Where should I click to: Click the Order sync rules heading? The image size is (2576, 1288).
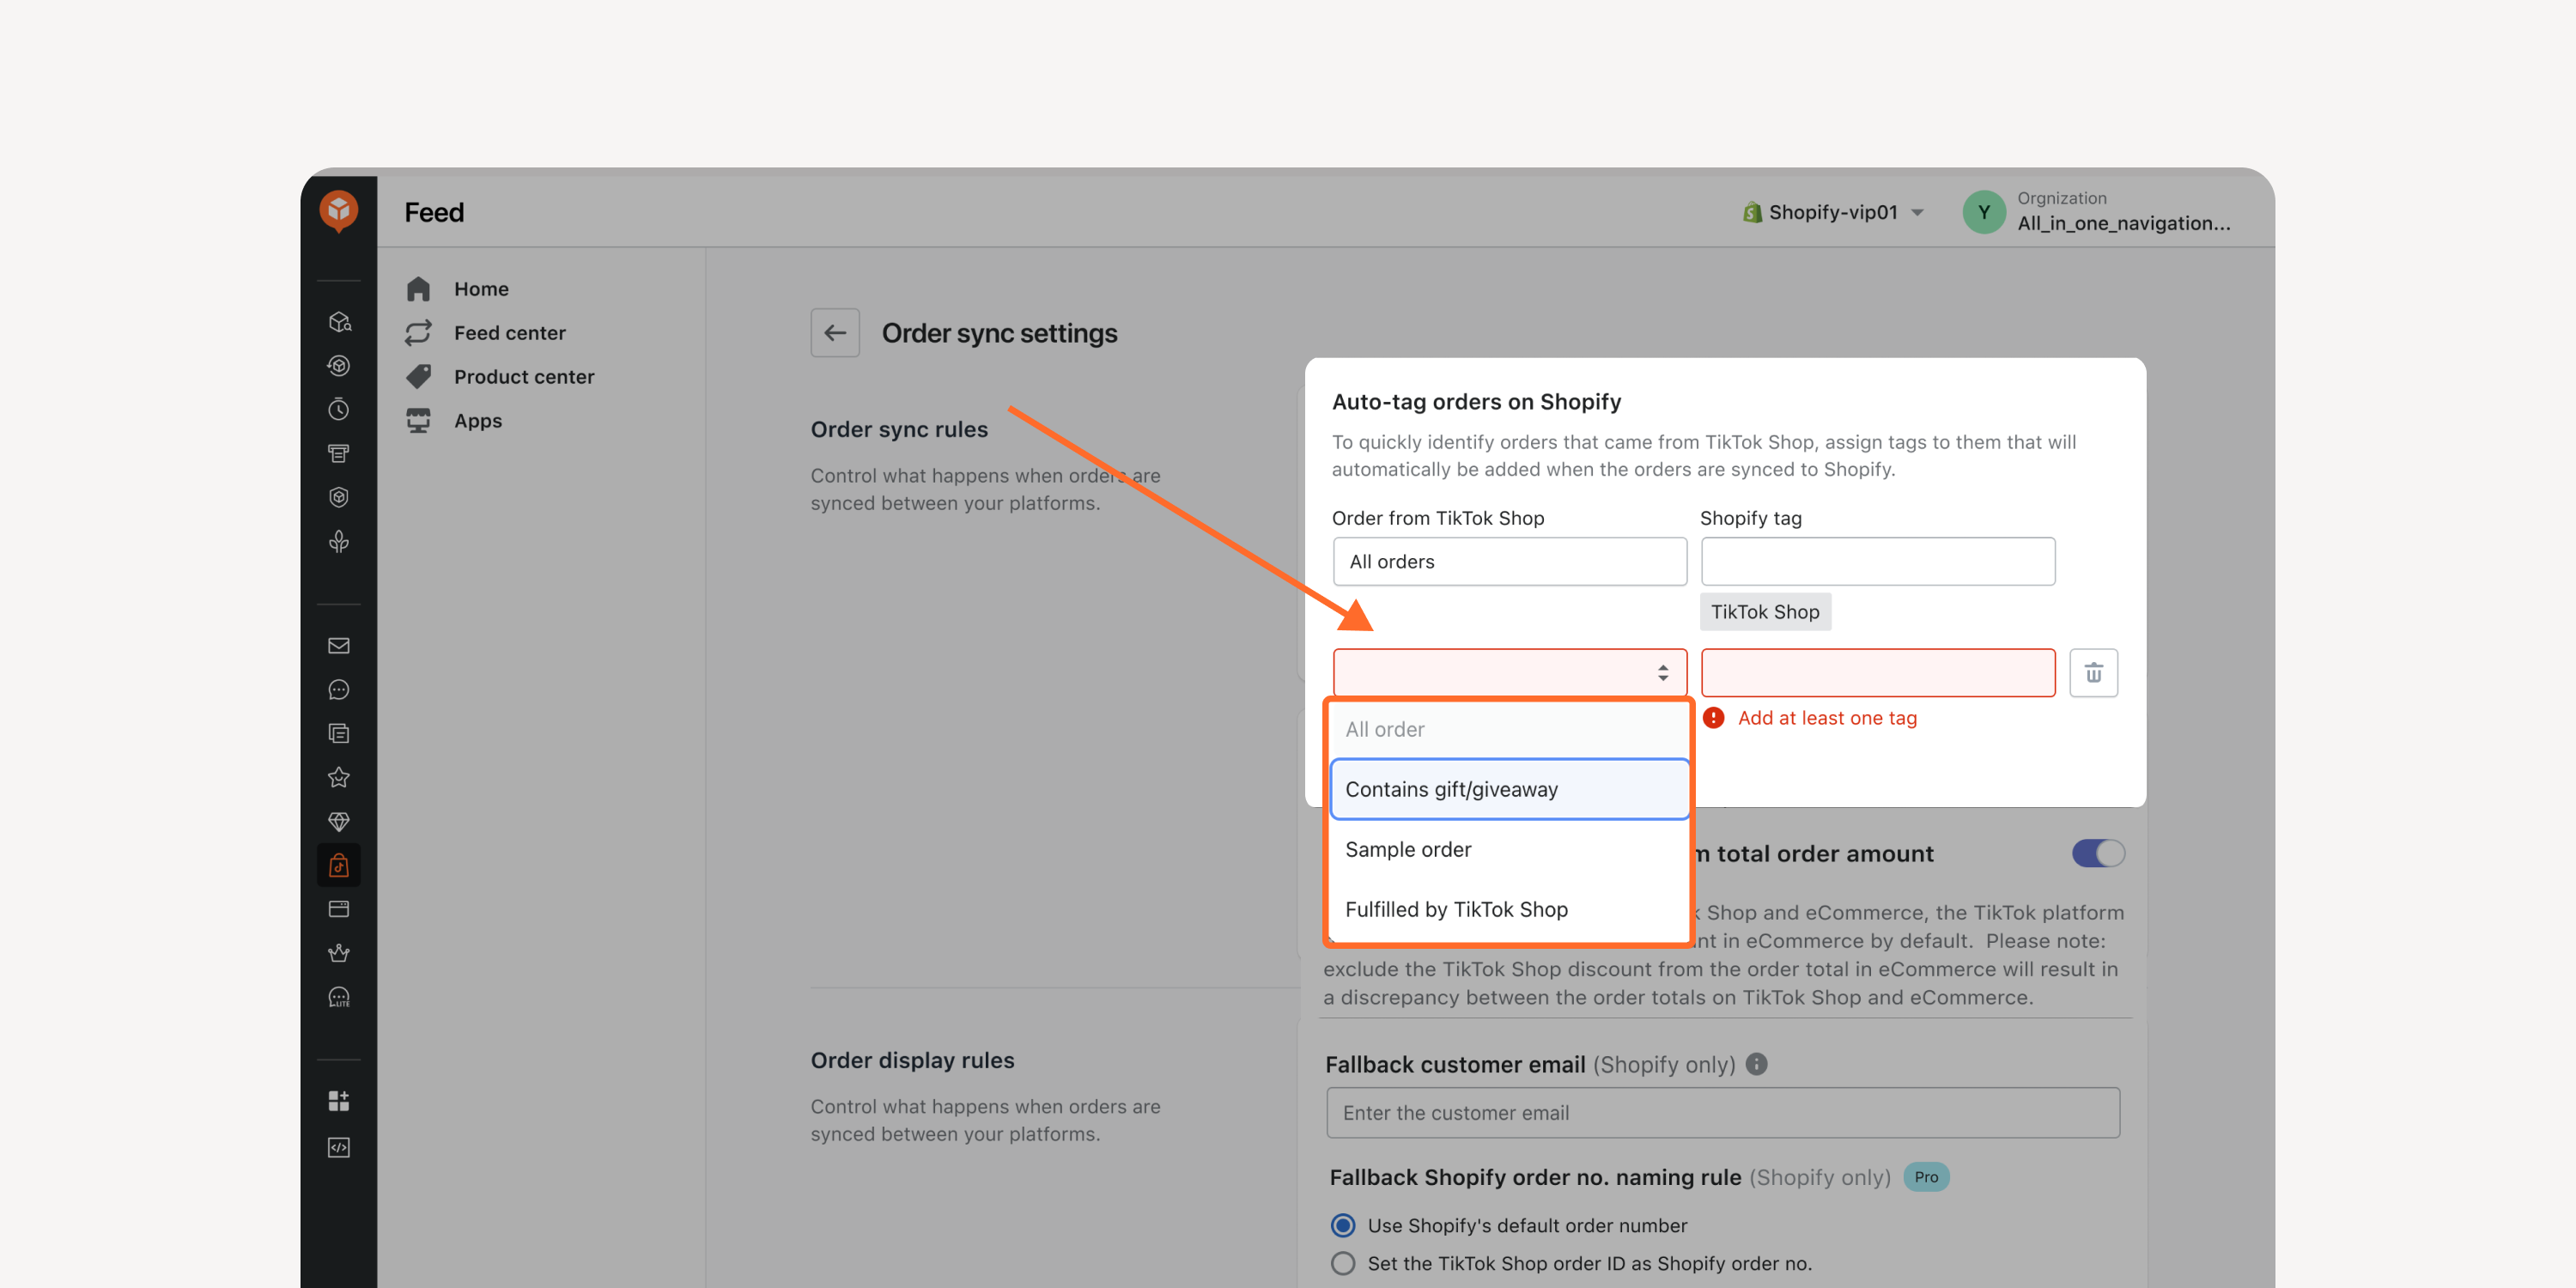click(899, 429)
